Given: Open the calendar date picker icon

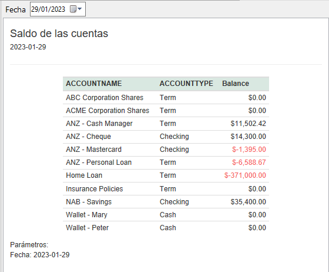Looking at the screenshot, I should pos(73,9).
